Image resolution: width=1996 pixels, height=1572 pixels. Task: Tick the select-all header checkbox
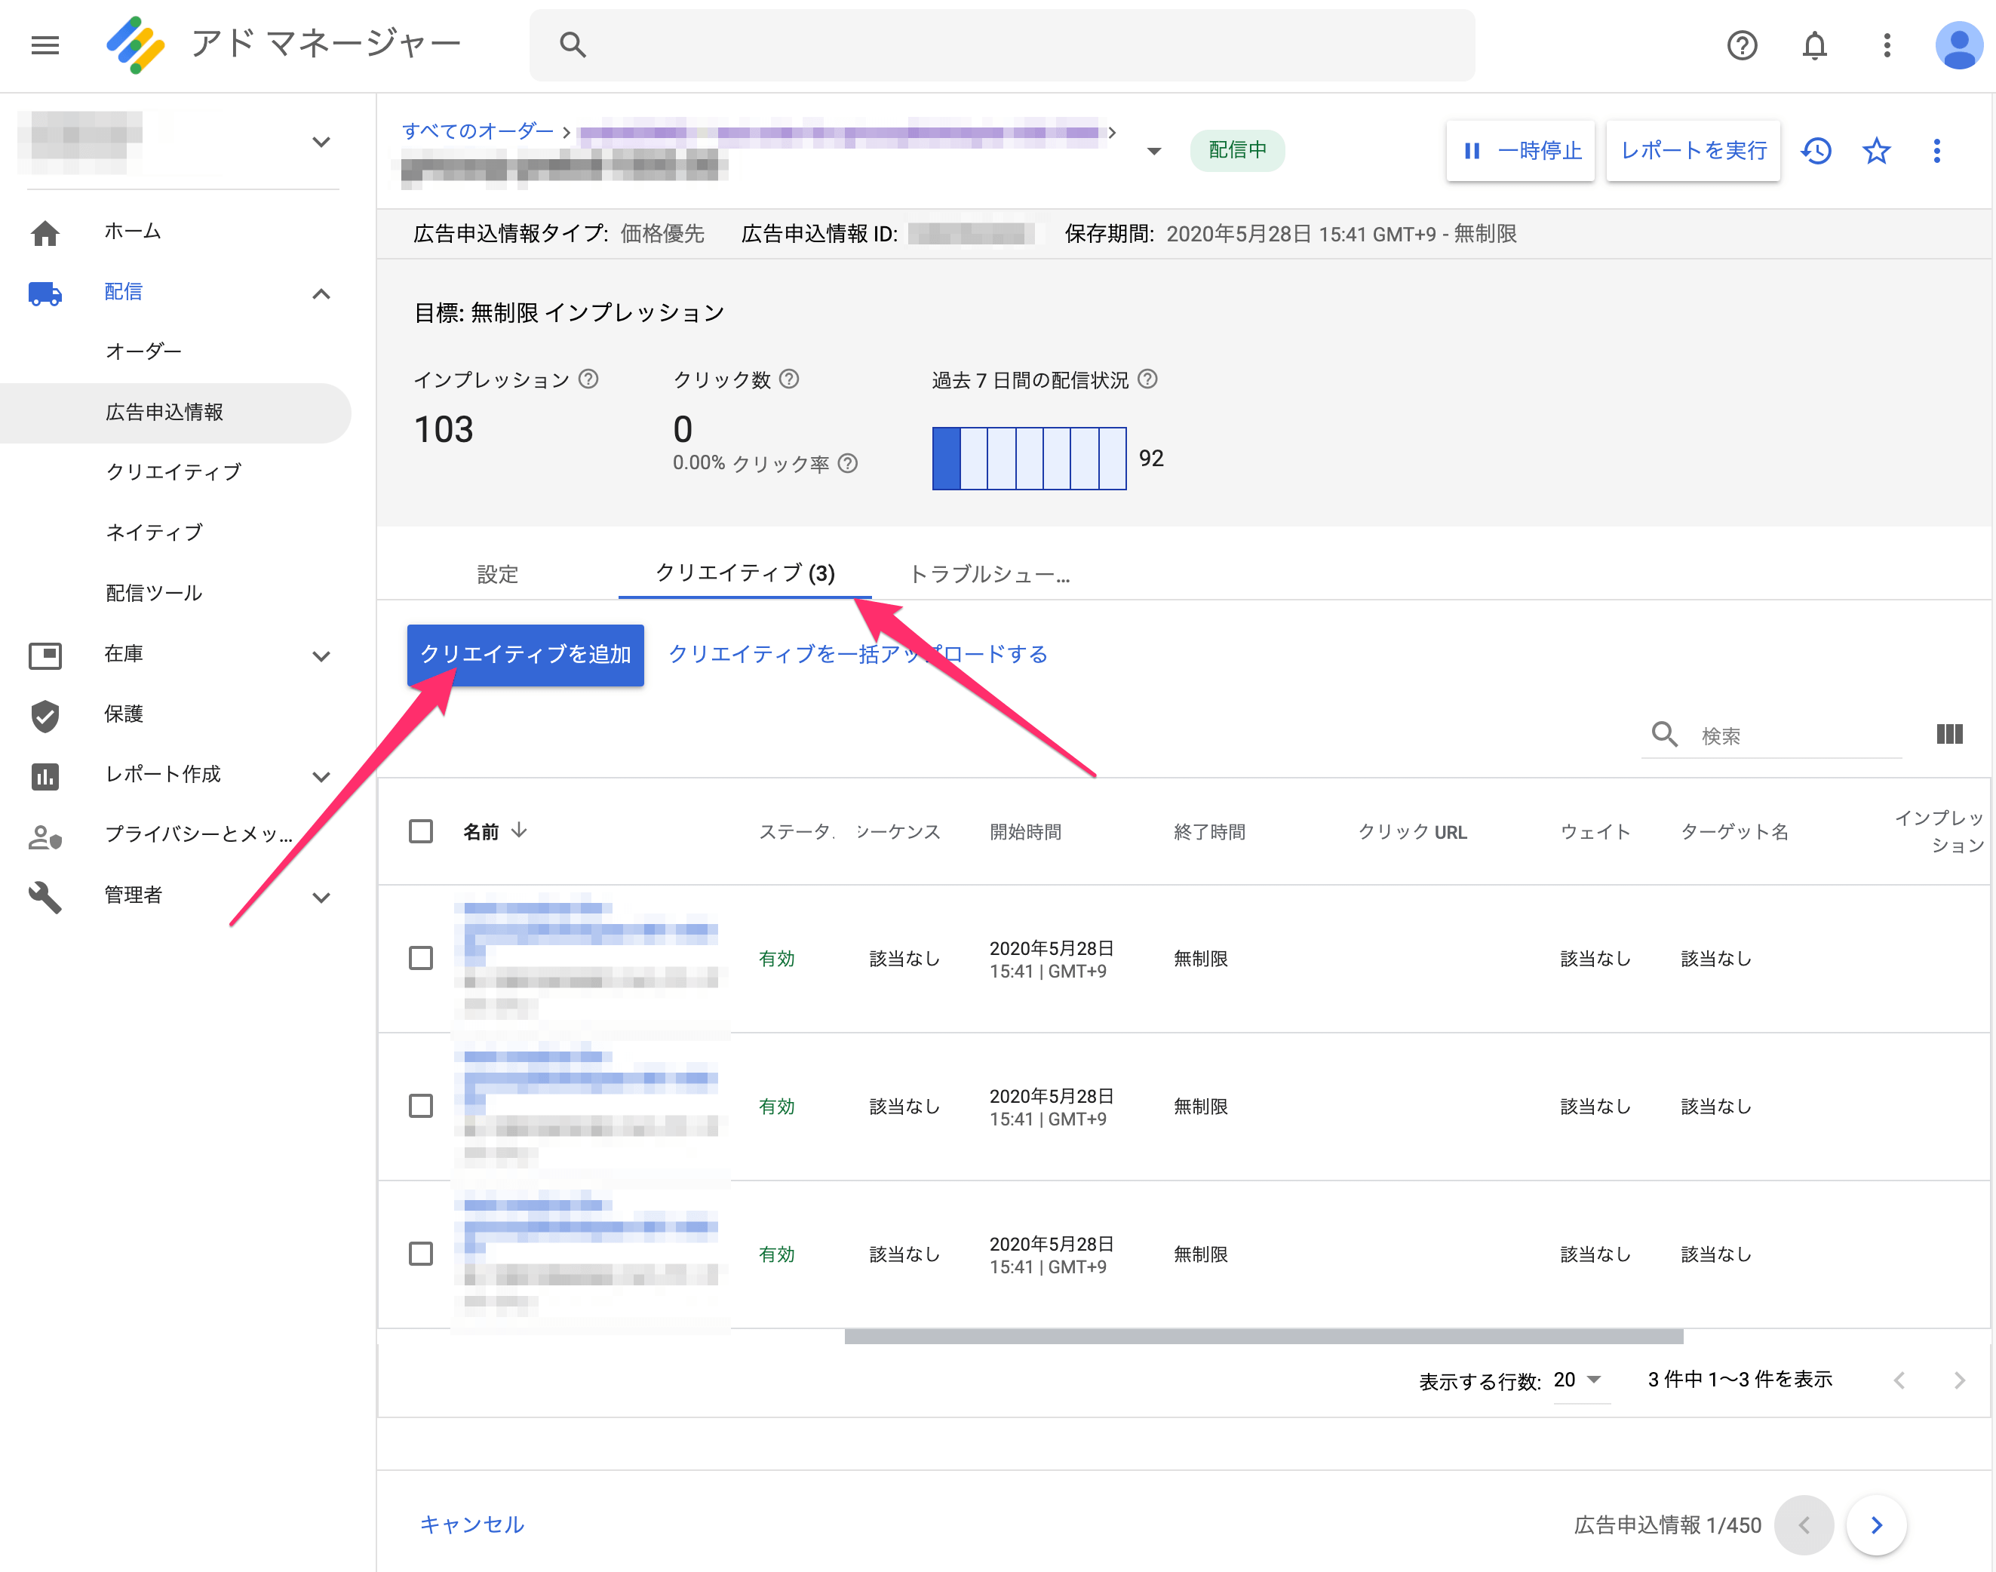(x=421, y=831)
